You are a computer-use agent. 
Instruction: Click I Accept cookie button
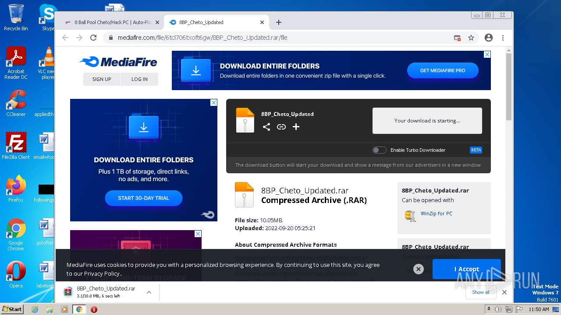coord(466,269)
